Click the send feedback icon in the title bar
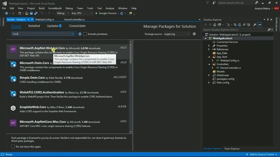The height and width of the screenshot is (157, 280). tap(214, 3)
